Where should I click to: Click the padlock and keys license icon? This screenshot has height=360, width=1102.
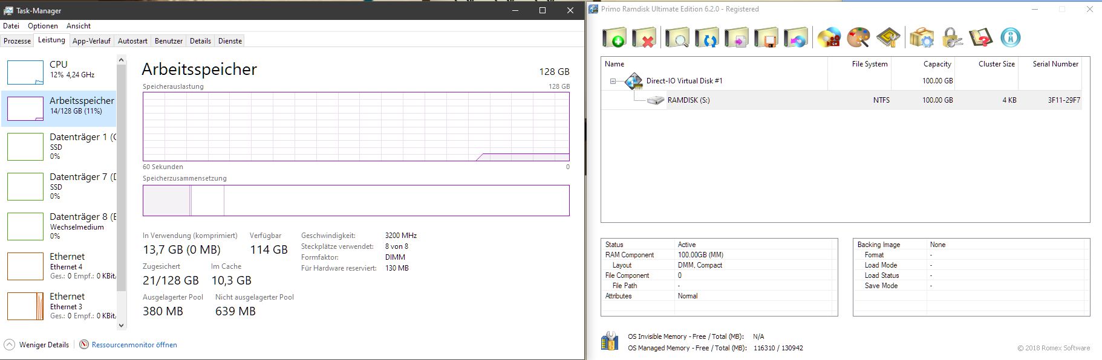click(x=951, y=37)
